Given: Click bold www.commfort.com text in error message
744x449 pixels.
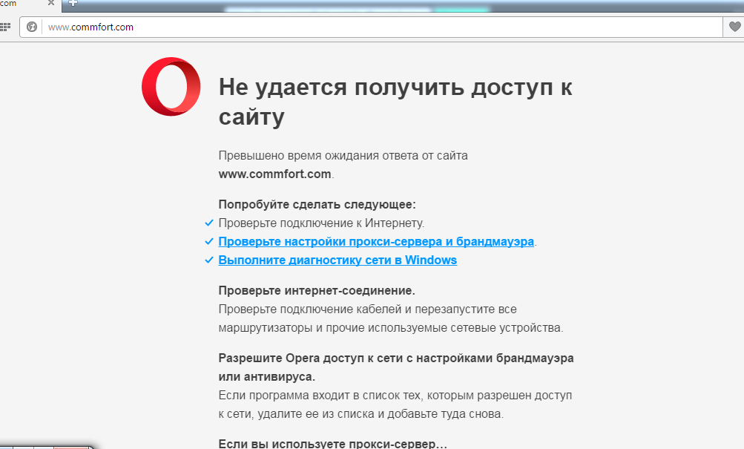Looking at the screenshot, I should tap(274, 174).
